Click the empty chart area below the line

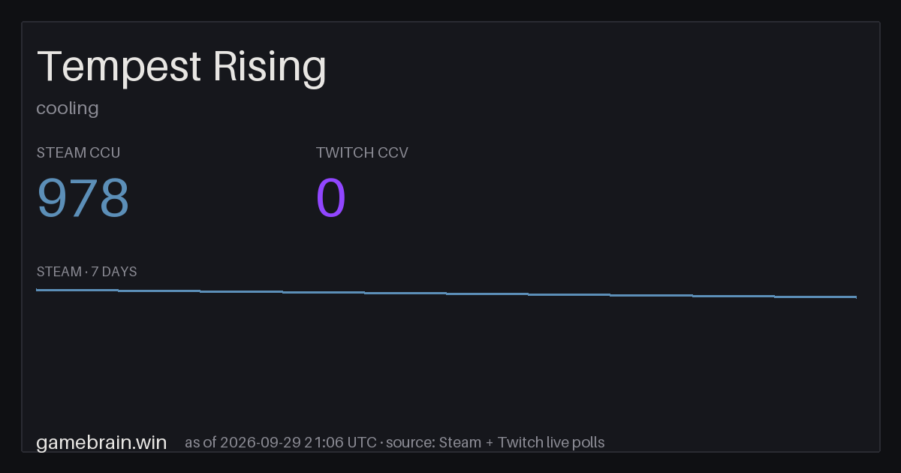click(447, 360)
